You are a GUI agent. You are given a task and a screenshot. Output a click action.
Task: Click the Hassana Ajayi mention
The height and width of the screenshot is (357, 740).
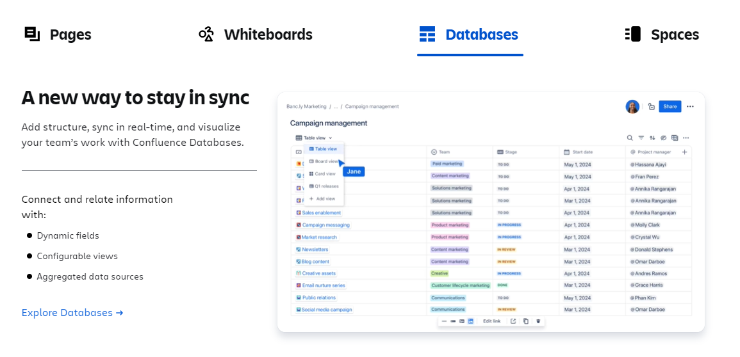(x=648, y=165)
